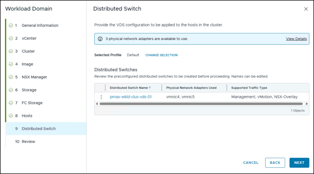Select the Image step

(28, 64)
